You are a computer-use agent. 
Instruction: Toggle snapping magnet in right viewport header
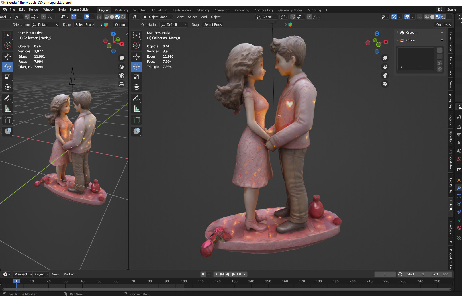(x=293, y=17)
